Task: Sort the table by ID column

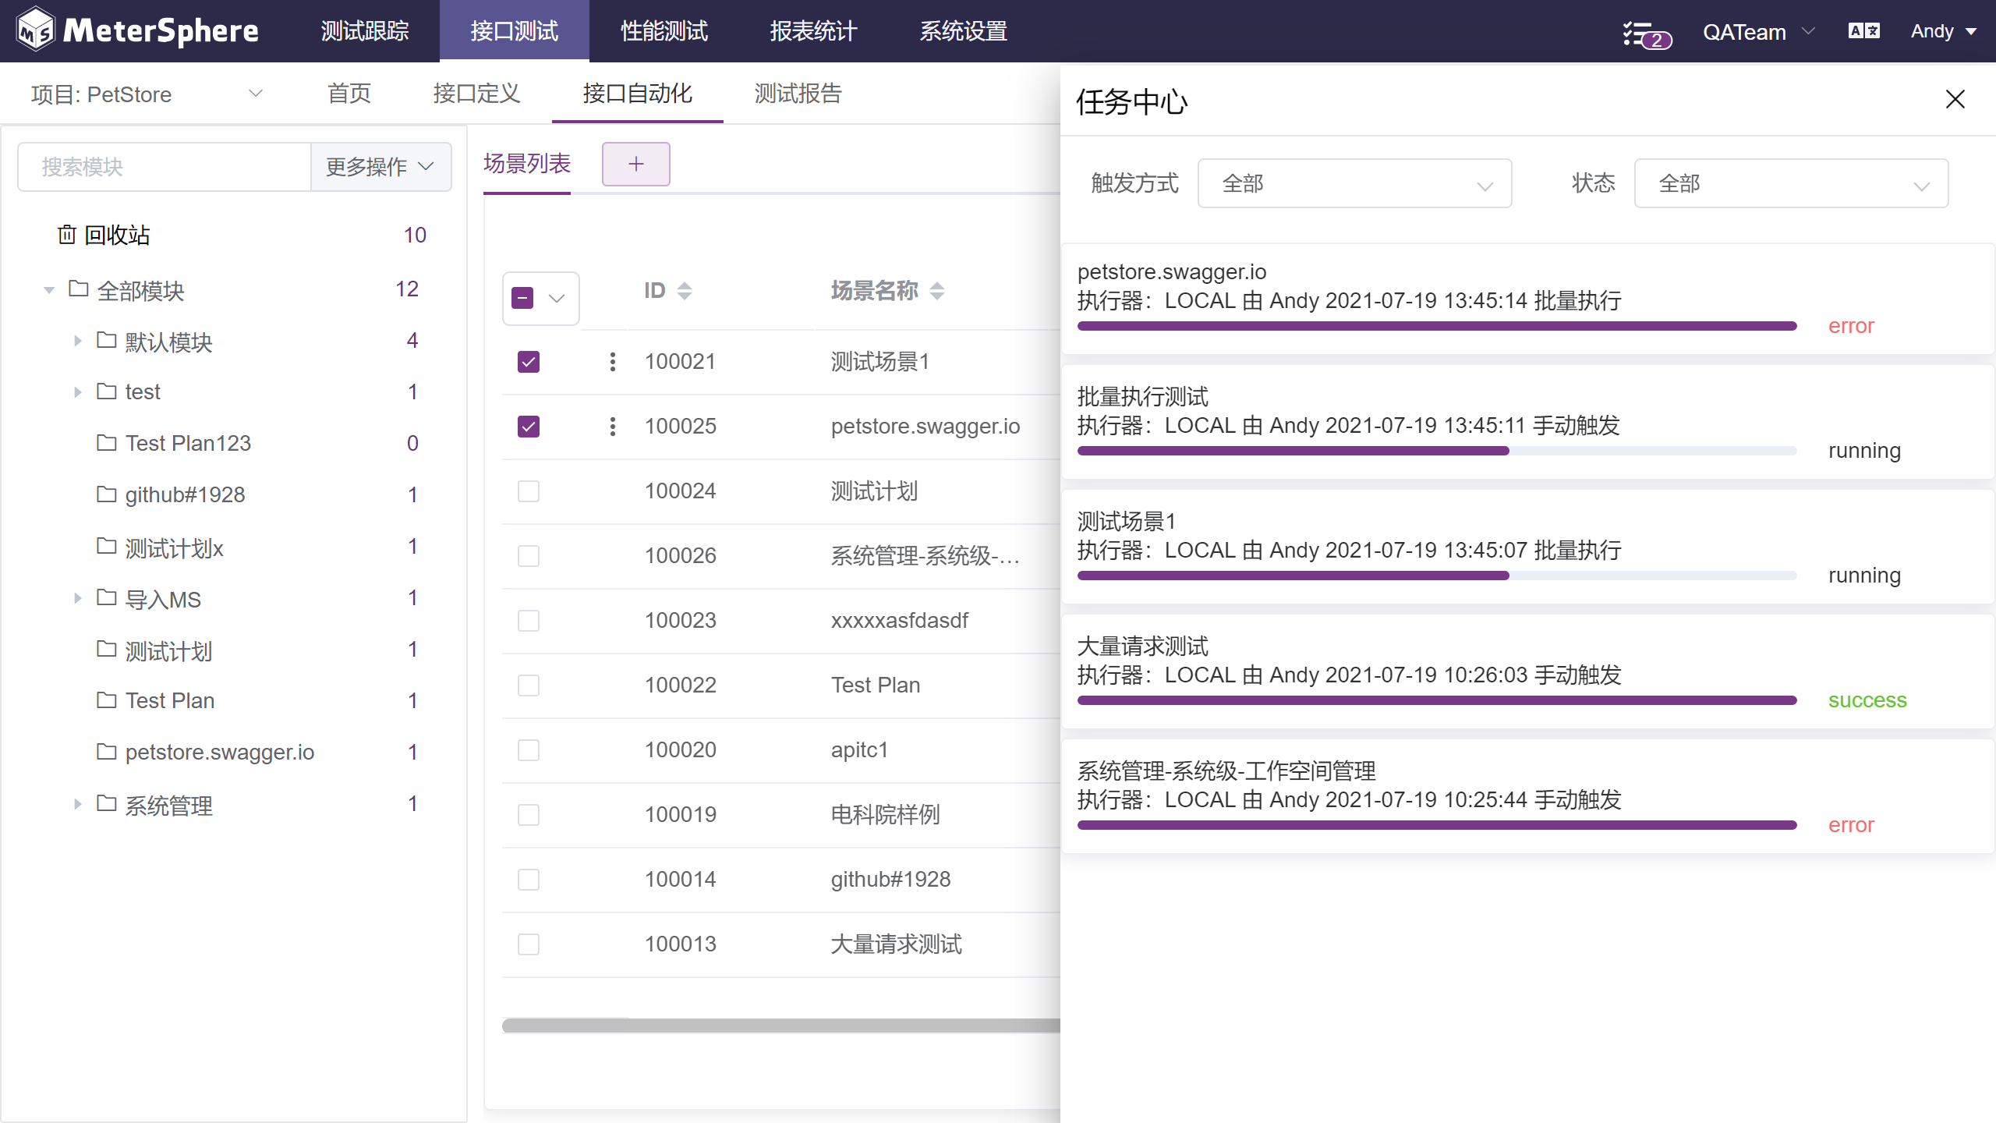Action: pos(684,291)
